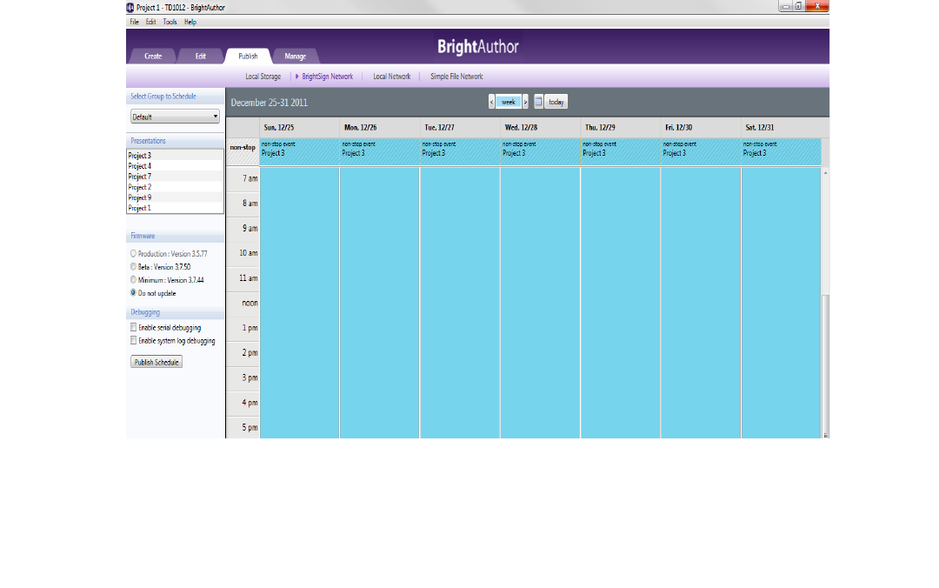This screenshot has height=588, width=939.
Task: Choose Local Storage publish option
Action: click(263, 77)
